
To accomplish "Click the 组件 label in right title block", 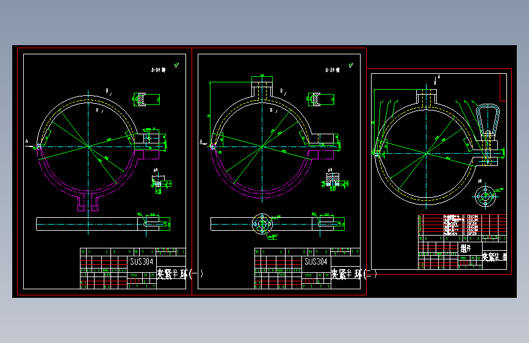I will [466, 249].
